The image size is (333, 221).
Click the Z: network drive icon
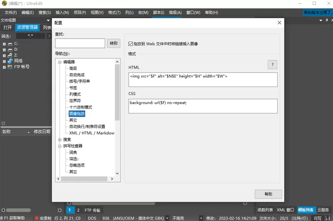pyautogui.click(x=10, y=55)
